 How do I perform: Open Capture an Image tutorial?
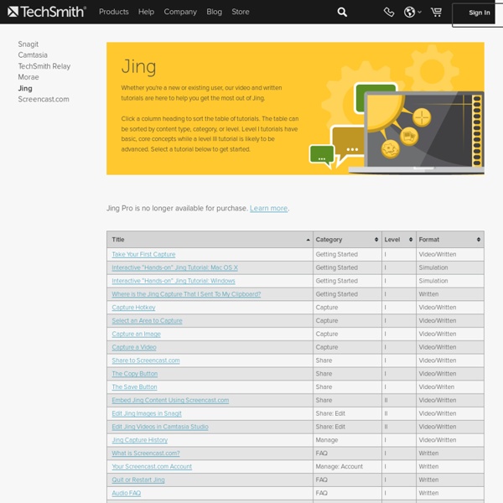click(x=137, y=334)
